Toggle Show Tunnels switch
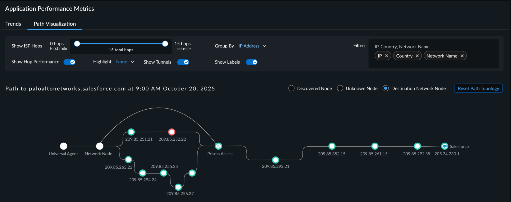 coord(183,62)
